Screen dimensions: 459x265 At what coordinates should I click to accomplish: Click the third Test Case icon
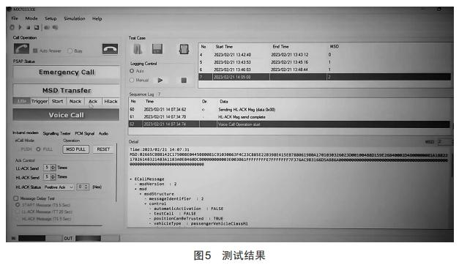tap(184, 49)
